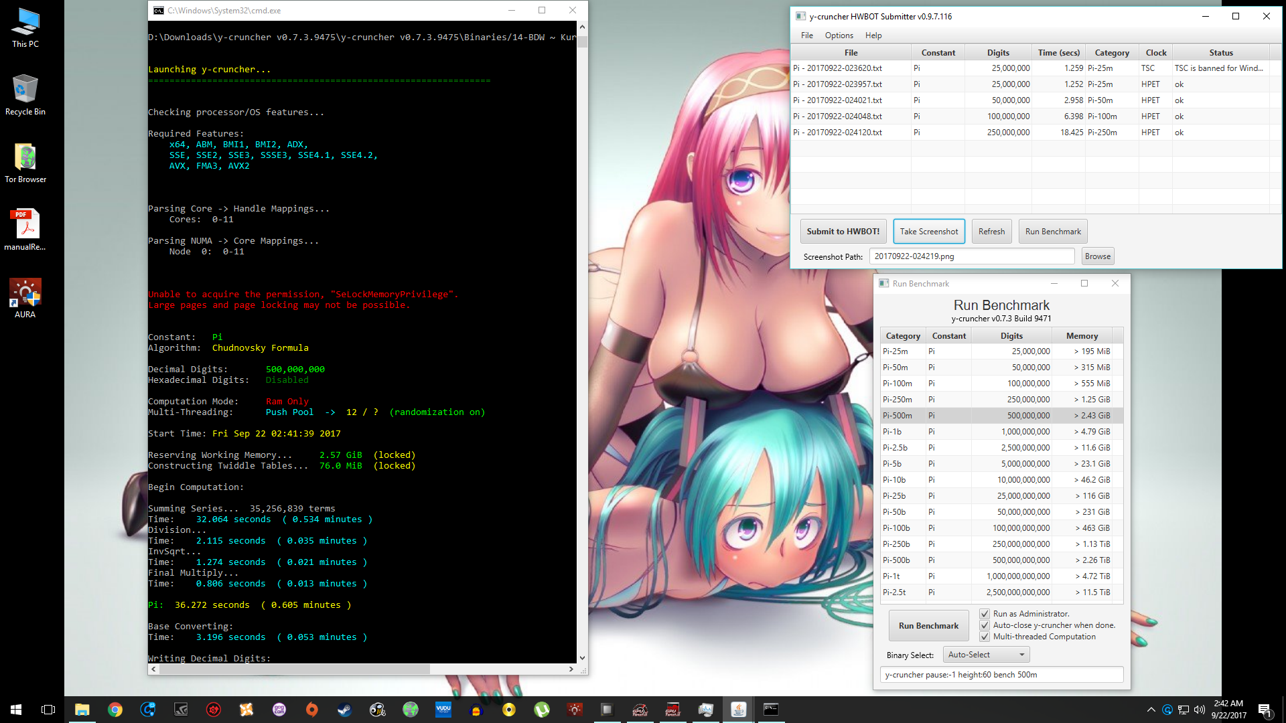Select the Pi-2.5t benchmark row
Image resolution: width=1286 pixels, height=723 pixels.
(1001, 592)
